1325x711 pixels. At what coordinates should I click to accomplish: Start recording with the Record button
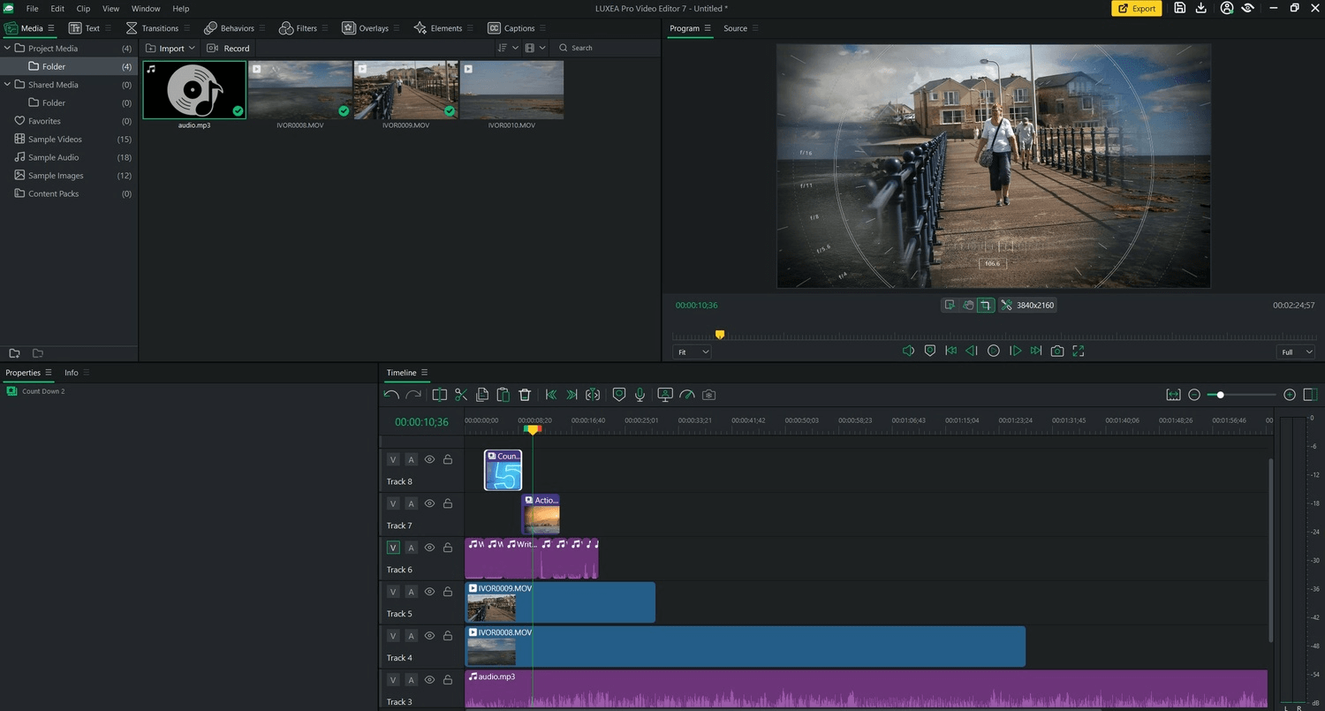click(x=228, y=48)
